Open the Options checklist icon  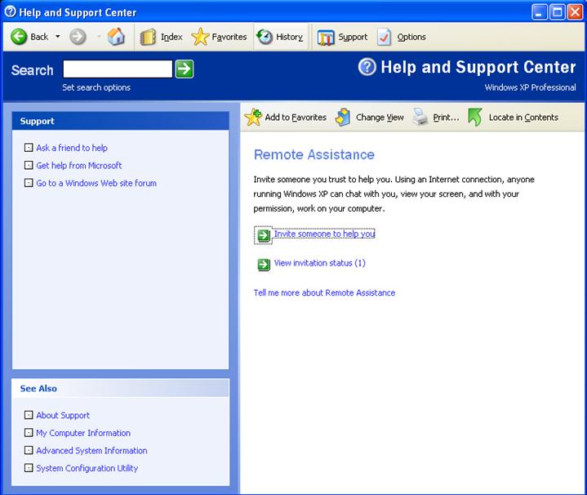tap(384, 37)
